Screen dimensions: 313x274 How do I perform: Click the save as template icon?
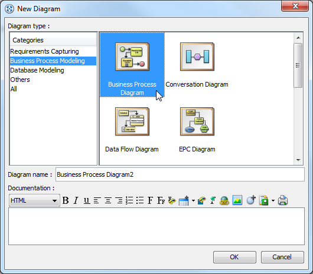pos(263,200)
